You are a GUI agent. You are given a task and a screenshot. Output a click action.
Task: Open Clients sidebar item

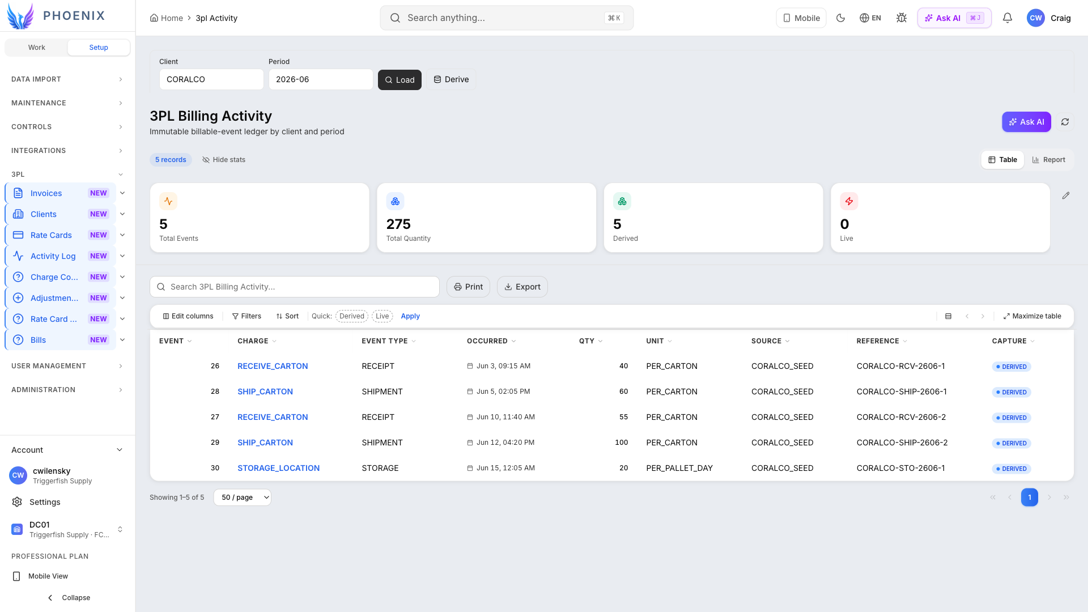click(61, 214)
